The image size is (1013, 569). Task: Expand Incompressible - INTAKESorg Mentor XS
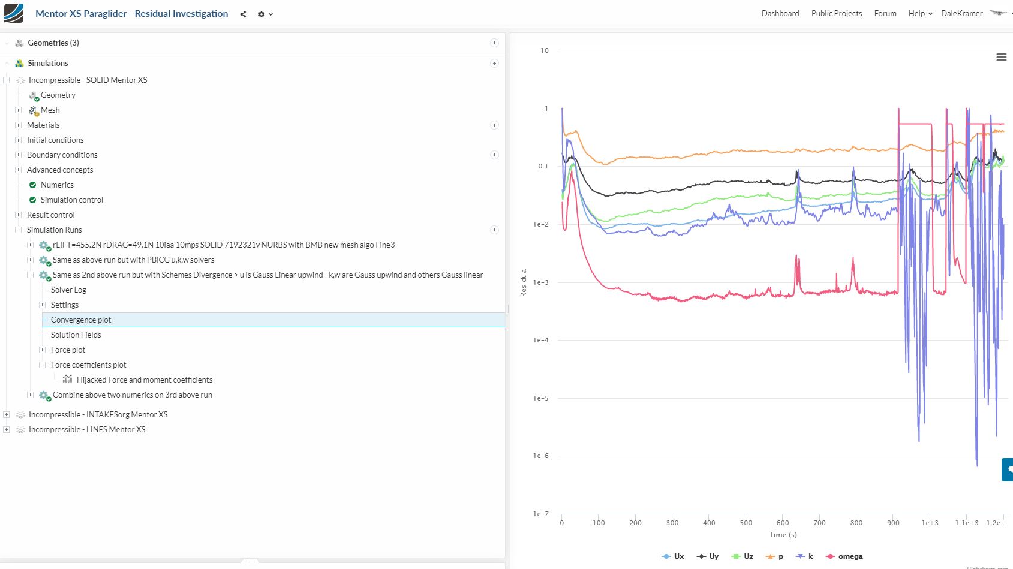[5, 414]
